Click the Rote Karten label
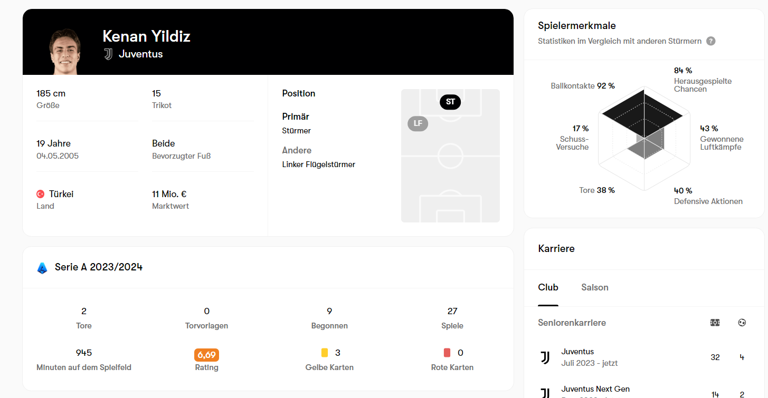 tap(452, 367)
